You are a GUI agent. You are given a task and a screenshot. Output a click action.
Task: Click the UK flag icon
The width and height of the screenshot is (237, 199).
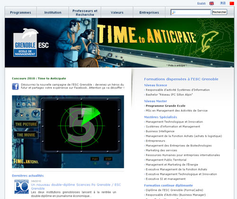point(211,3)
